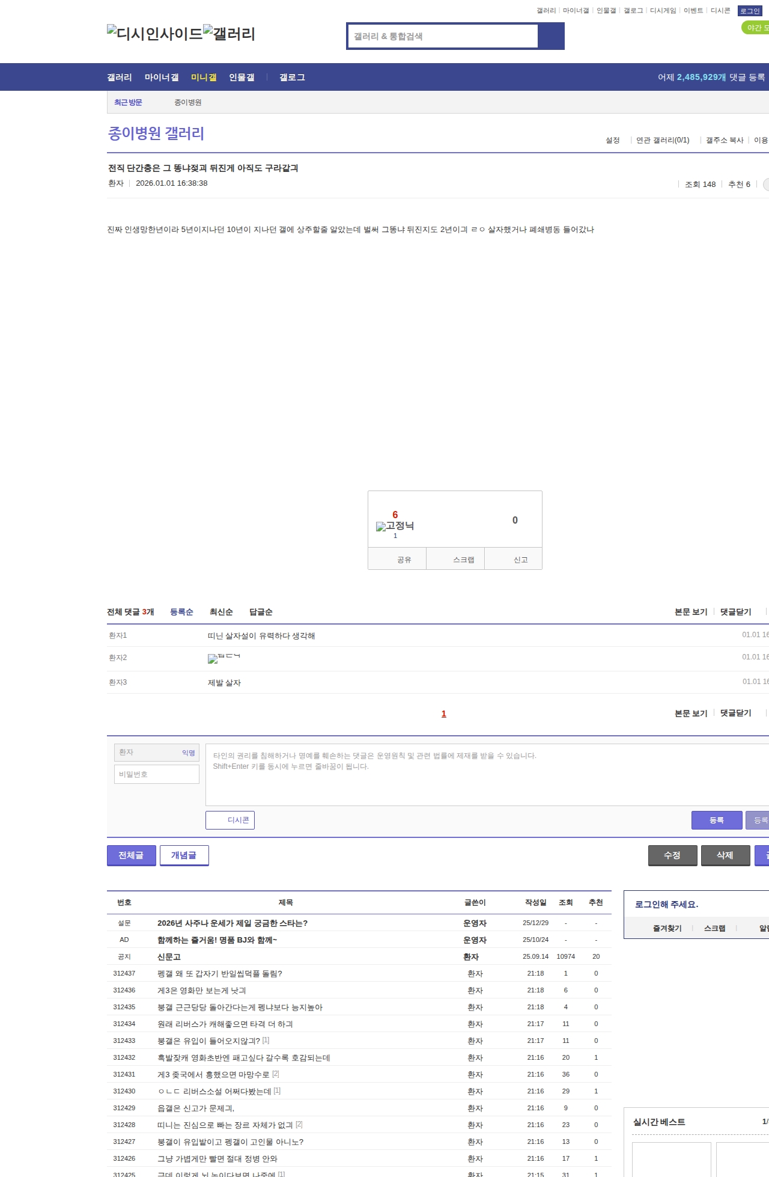Click the 디시인사이드 logo image

(154, 33)
